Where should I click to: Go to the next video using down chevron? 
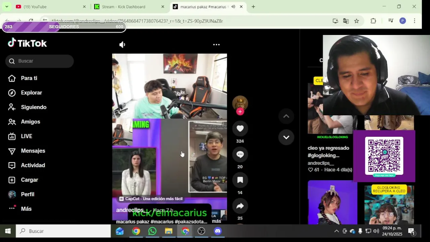(286, 137)
